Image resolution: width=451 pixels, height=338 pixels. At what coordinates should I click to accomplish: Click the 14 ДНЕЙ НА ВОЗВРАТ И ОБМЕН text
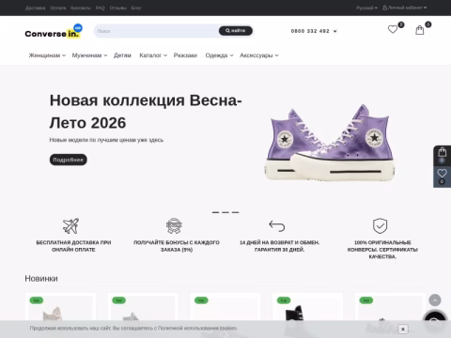[279, 246]
